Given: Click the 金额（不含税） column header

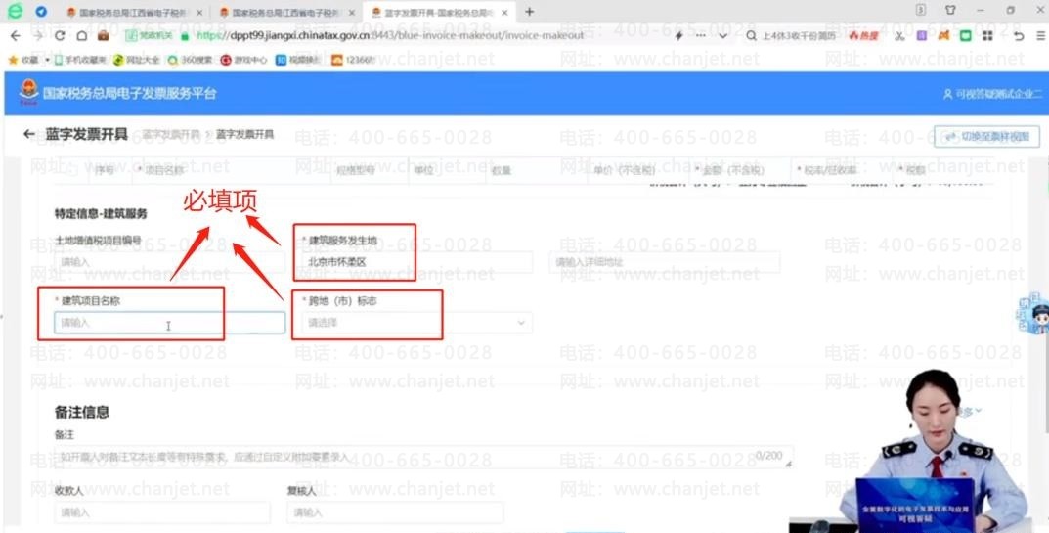Looking at the screenshot, I should (x=730, y=170).
